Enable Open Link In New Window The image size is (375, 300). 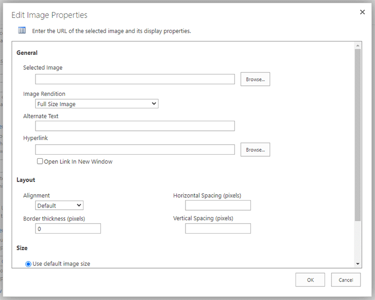click(x=40, y=161)
